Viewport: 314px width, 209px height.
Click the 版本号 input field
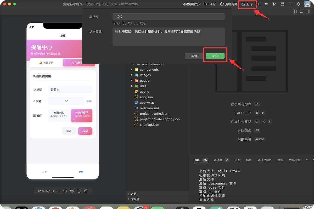169,16
